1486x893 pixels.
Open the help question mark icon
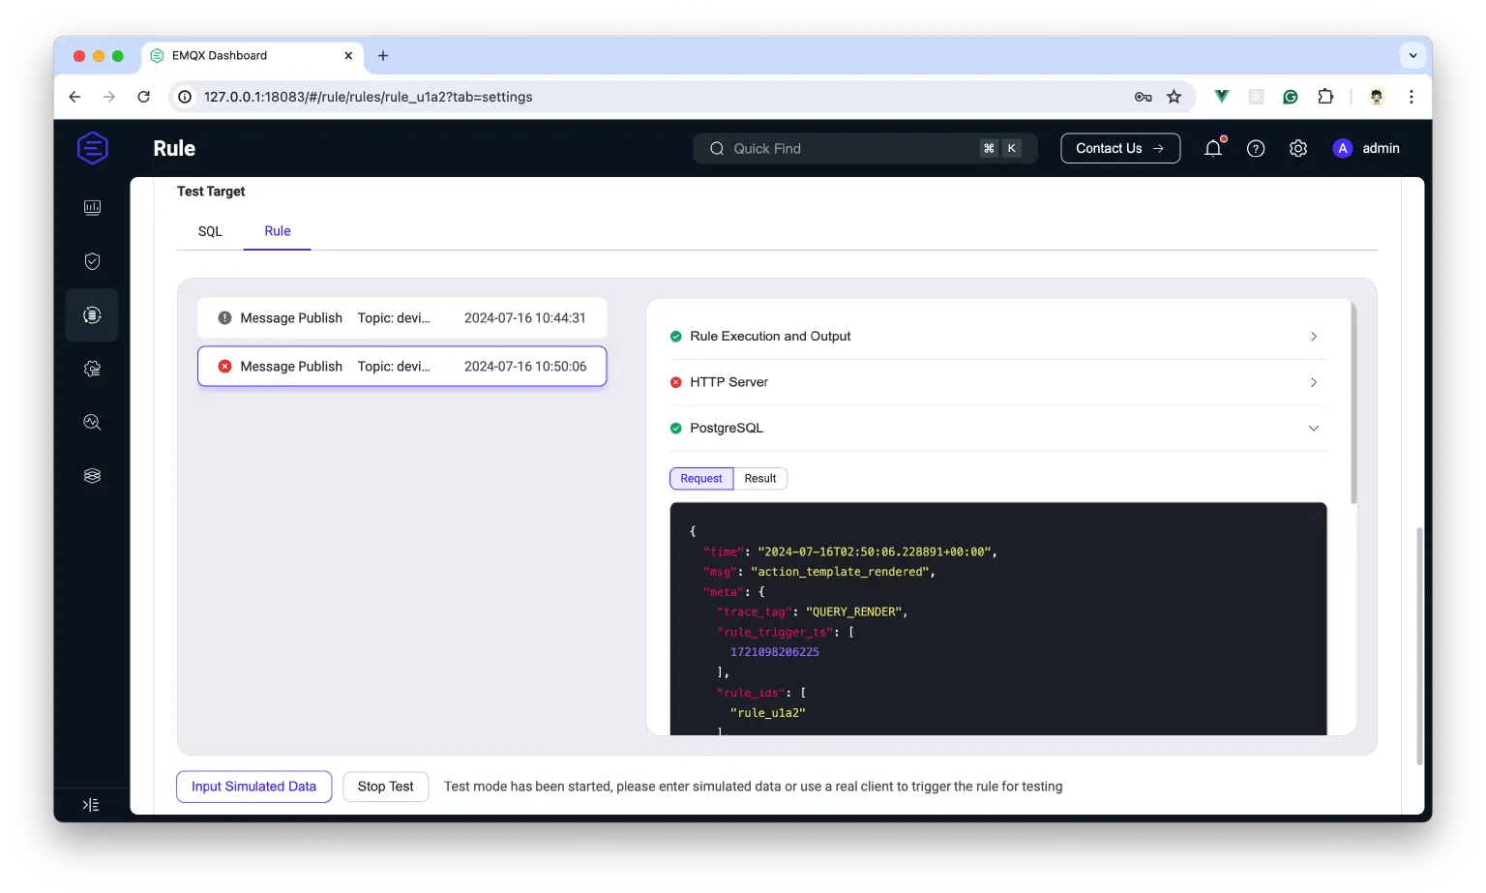1256,148
